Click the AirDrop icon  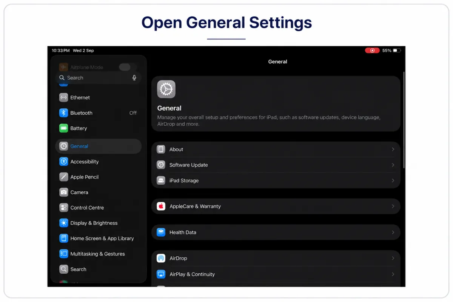[161, 259]
